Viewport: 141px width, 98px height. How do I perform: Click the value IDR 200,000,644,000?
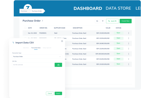point(102,54)
